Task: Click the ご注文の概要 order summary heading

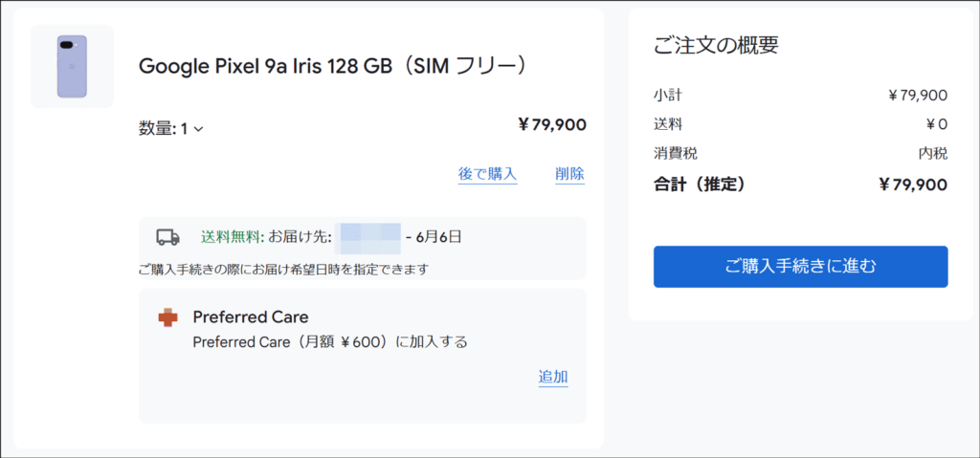Action: [x=716, y=45]
